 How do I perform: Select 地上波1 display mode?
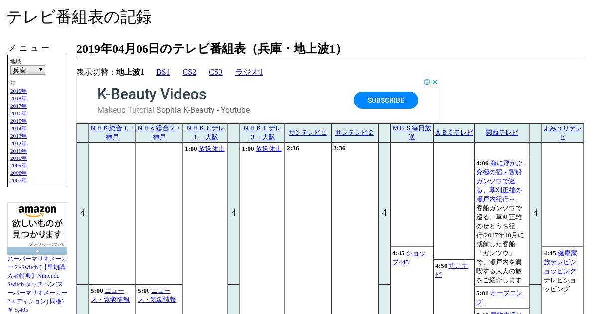pyautogui.click(x=130, y=72)
